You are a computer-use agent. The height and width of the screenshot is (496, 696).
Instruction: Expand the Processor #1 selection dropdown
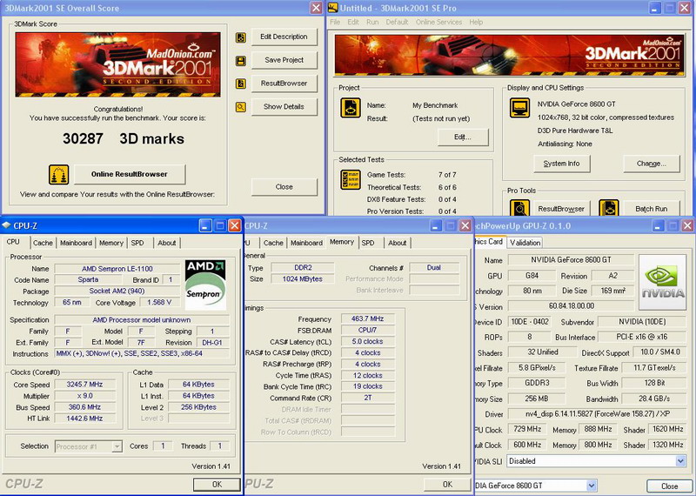pos(117,446)
